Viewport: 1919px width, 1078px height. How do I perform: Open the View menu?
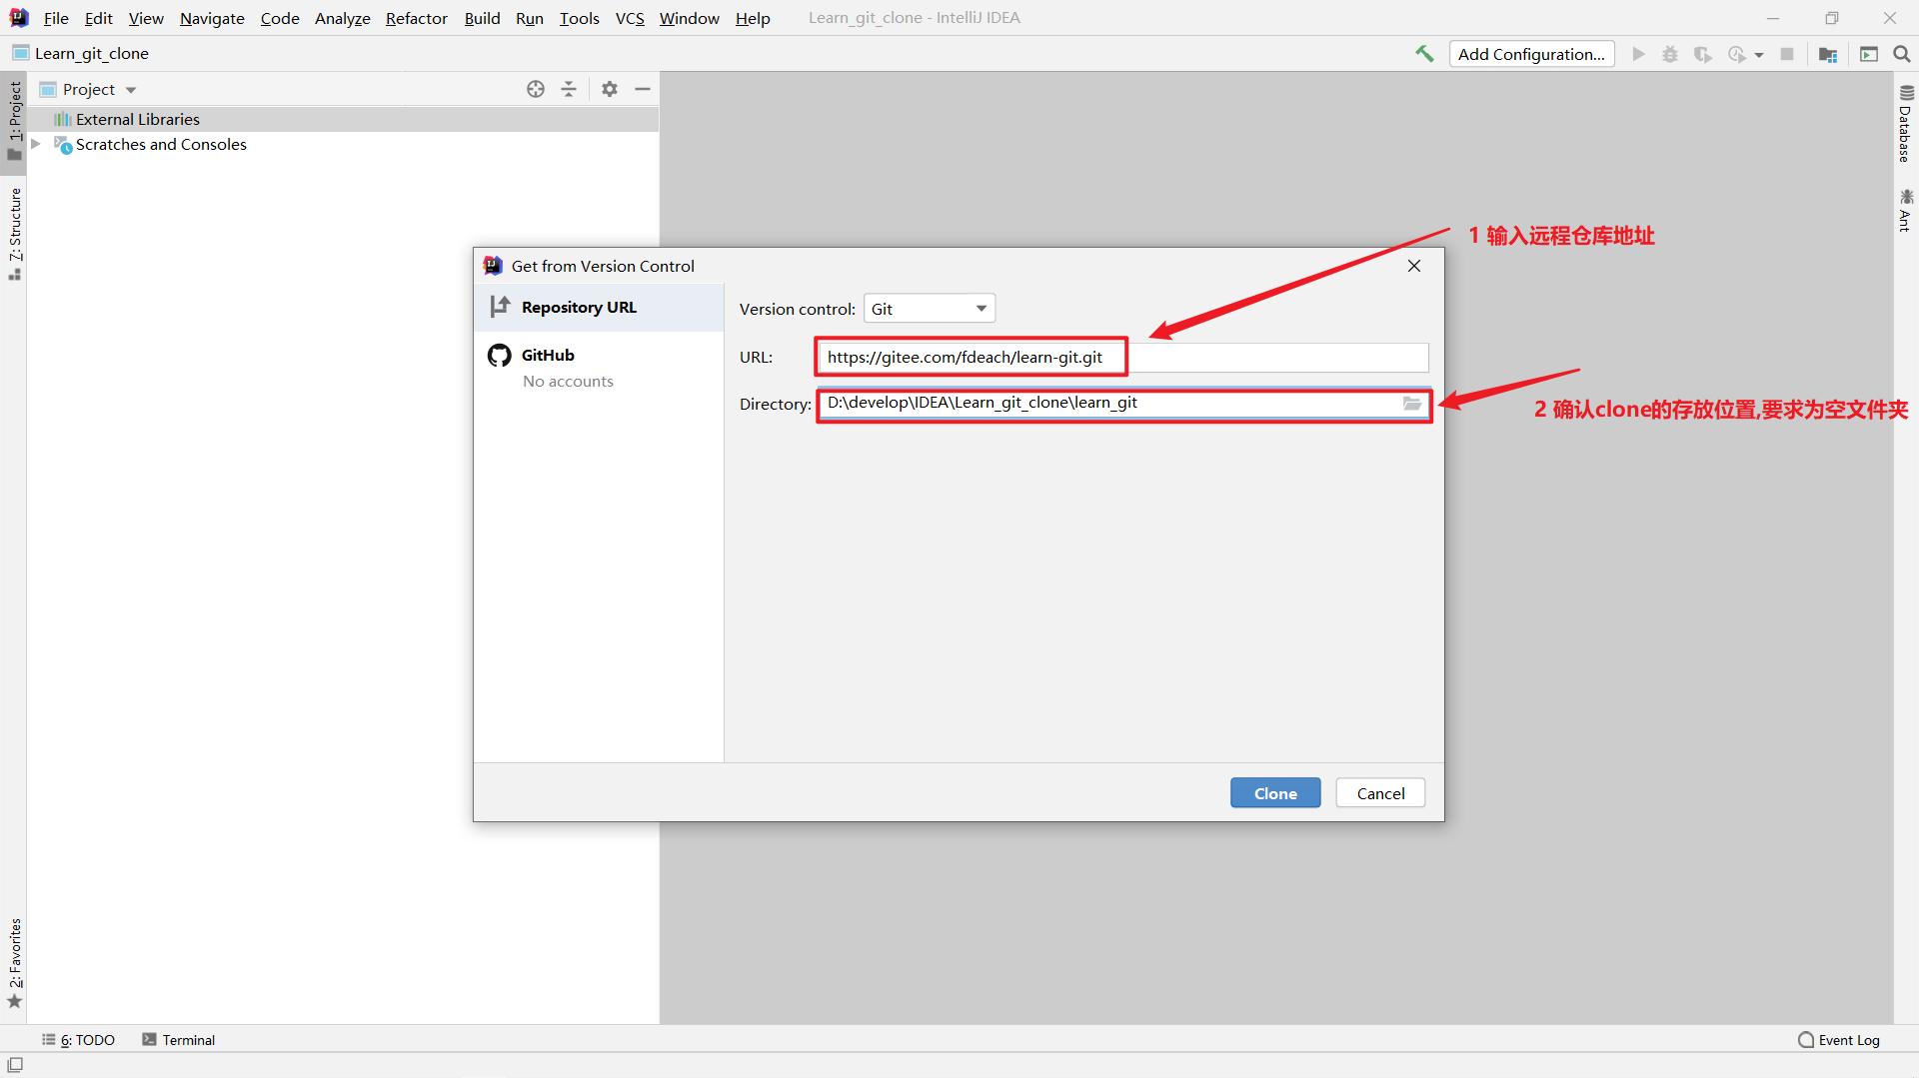[x=146, y=18]
